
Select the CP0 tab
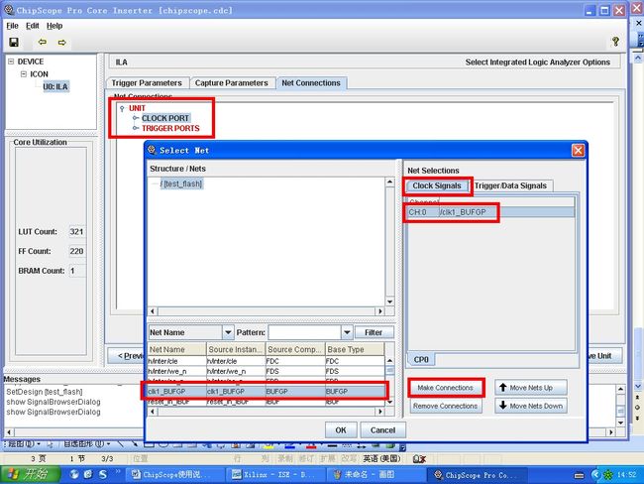pyautogui.click(x=421, y=359)
